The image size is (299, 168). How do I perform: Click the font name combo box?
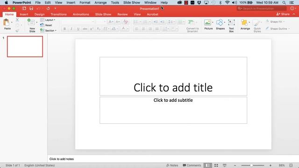tap(78, 22)
